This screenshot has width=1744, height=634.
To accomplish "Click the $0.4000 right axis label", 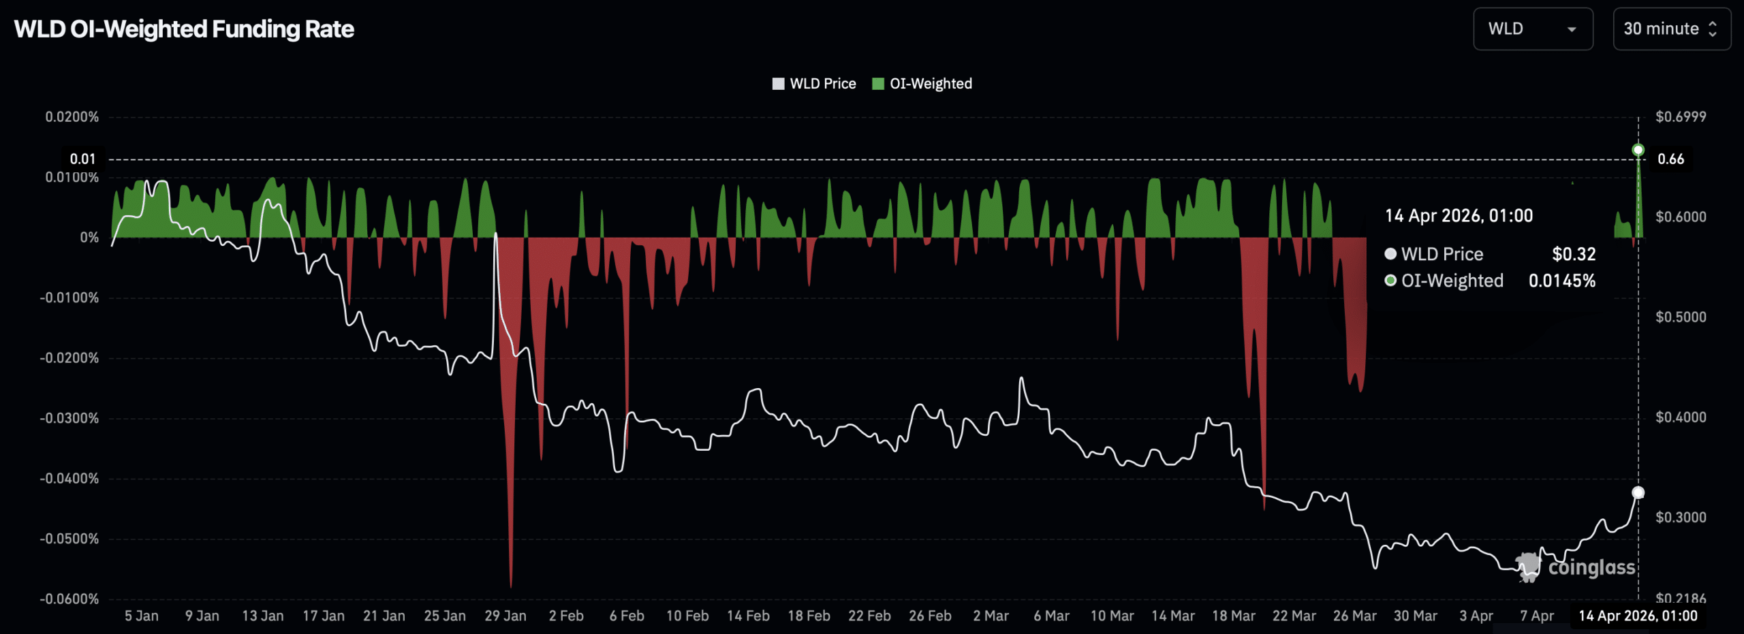I will tap(1681, 417).
